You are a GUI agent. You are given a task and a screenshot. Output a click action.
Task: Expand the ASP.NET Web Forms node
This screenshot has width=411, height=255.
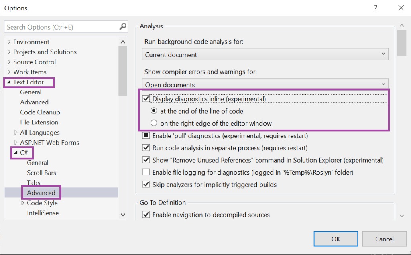point(16,142)
